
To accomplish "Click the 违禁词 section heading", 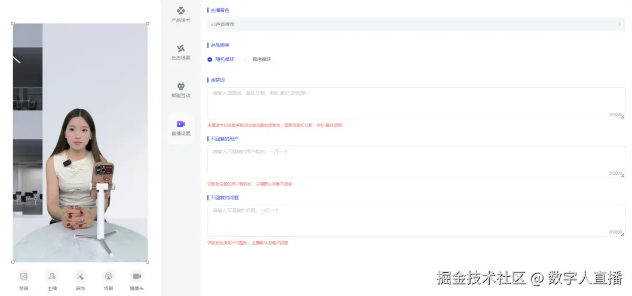I will pyautogui.click(x=217, y=80).
